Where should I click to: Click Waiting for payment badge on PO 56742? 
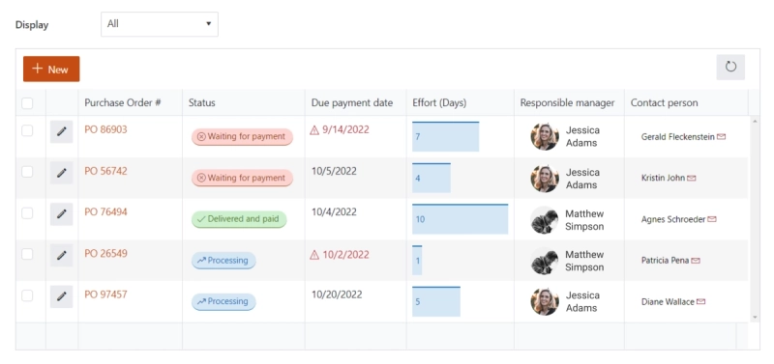[243, 178]
